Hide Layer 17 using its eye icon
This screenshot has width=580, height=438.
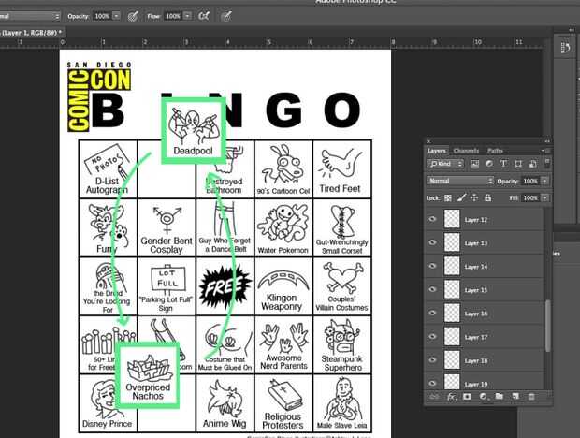tap(432, 336)
